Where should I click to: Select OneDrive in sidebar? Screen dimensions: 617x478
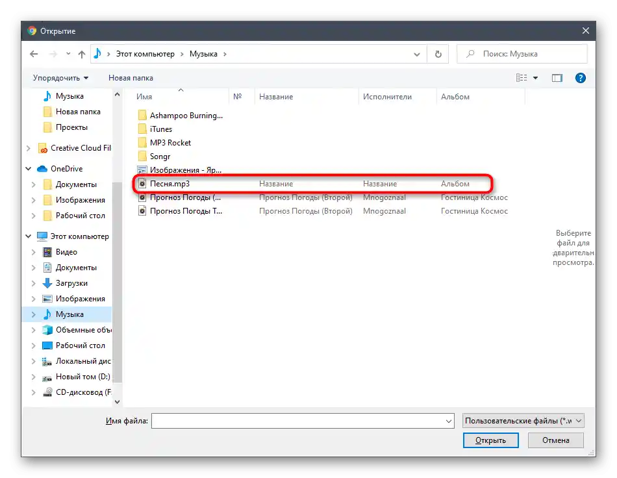click(60, 169)
